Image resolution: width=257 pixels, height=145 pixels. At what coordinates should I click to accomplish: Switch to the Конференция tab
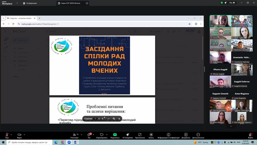click(x=30, y=3)
